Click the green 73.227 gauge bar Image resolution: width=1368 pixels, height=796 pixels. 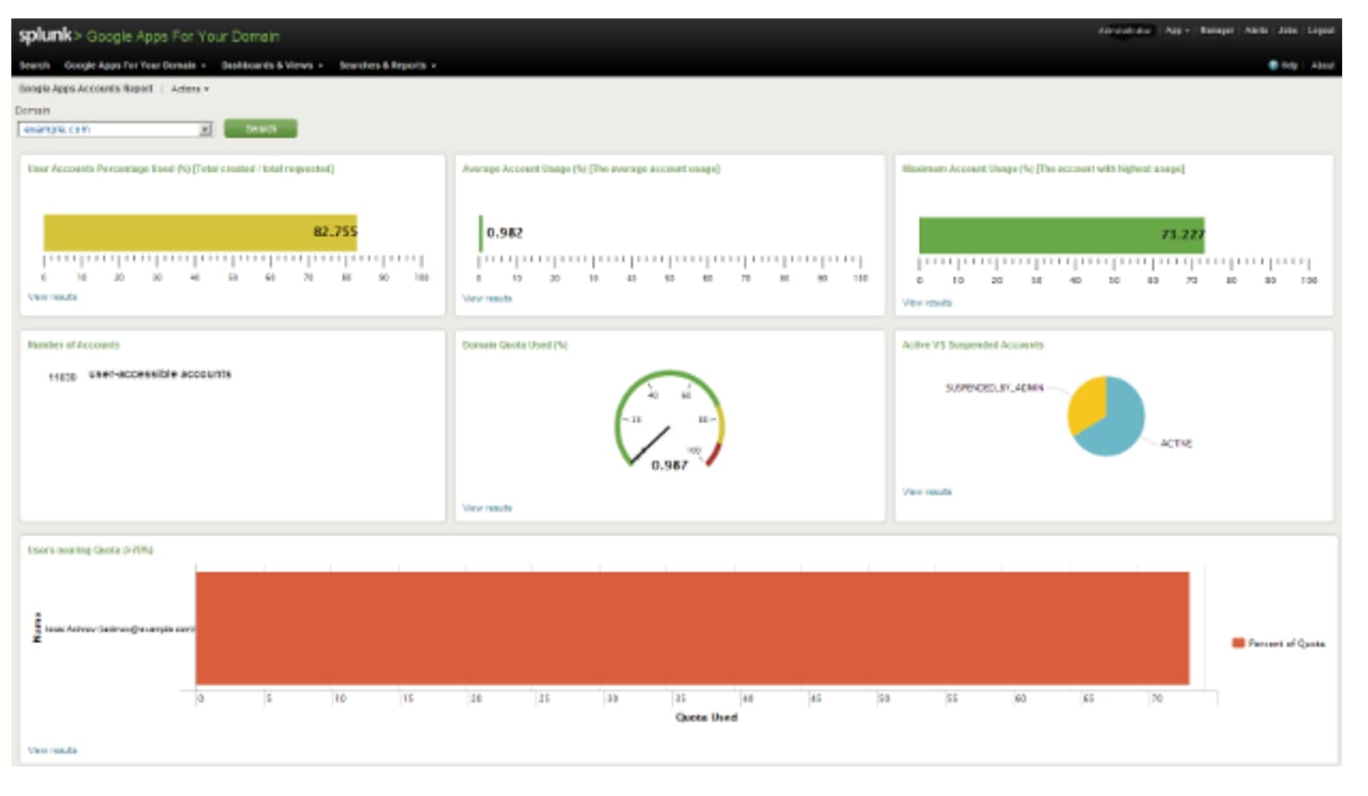pos(1062,236)
